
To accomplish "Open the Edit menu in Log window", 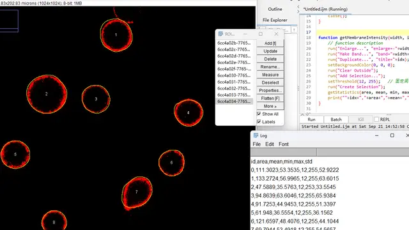I will coord(270,144).
